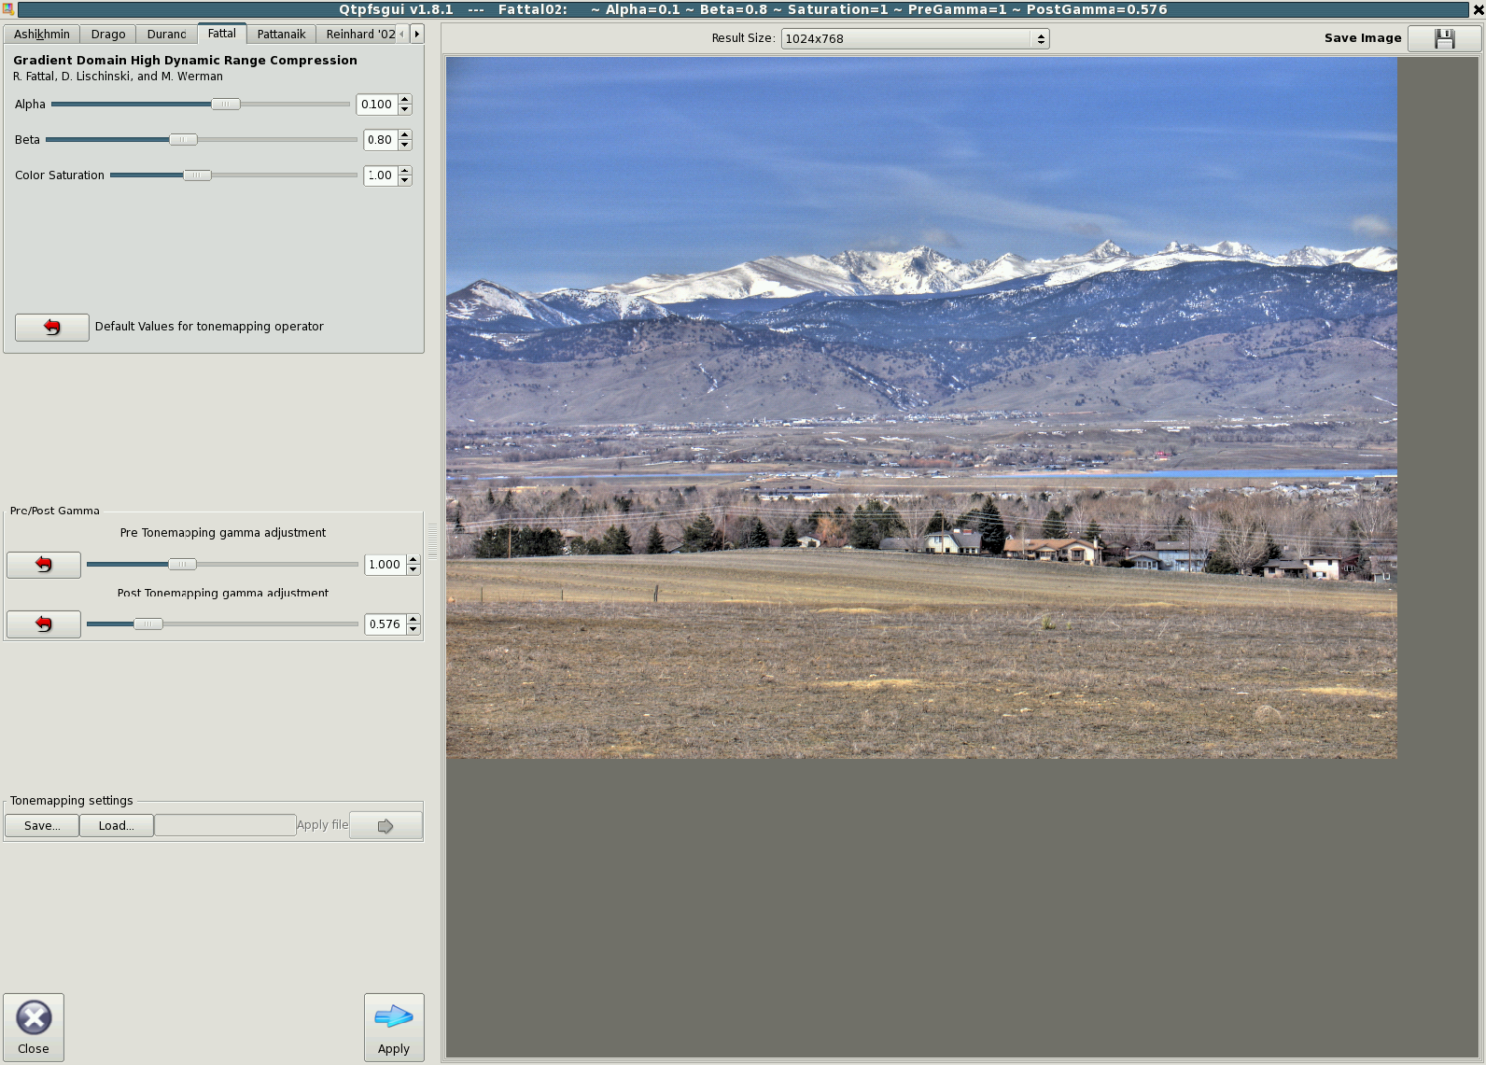Screen dimensions: 1486x1065
Task: Click the Pre gamma value field 1.000
Action: [386, 565]
